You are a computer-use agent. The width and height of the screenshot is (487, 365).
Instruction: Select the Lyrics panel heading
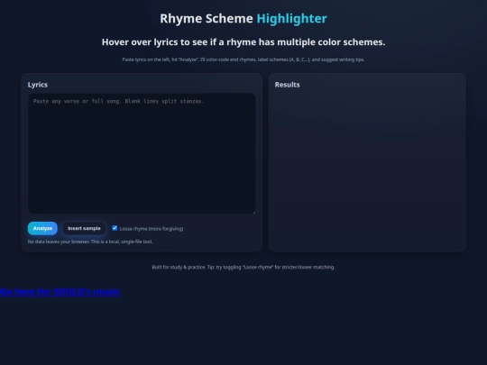pyautogui.click(x=38, y=85)
